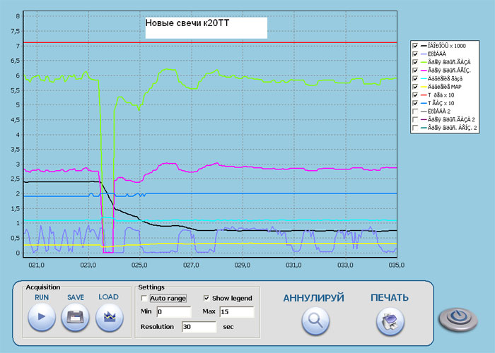The width and height of the screenshot is (495, 353).
Task: Uncheck the magenta legend series checkbox
Action: point(416,71)
